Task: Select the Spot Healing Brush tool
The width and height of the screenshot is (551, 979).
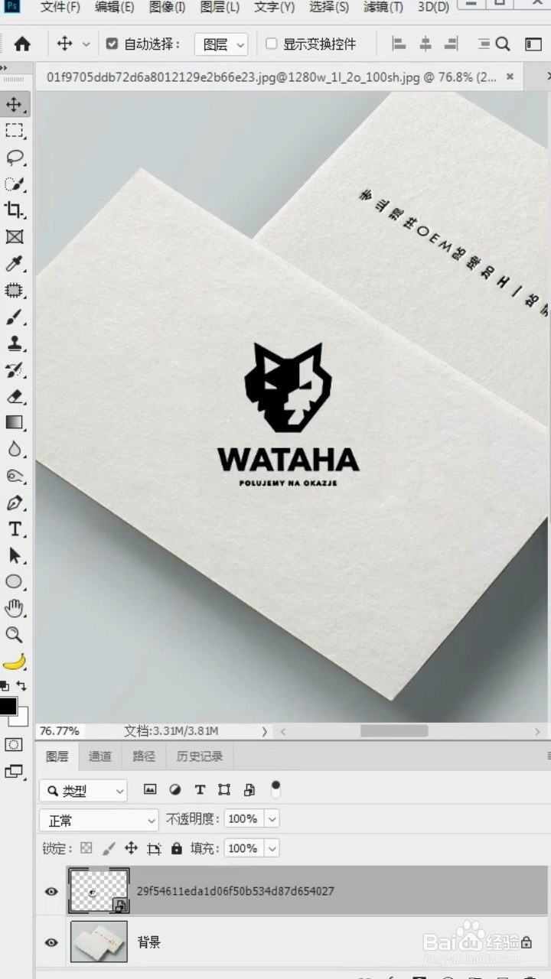Action: coord(15,291)
